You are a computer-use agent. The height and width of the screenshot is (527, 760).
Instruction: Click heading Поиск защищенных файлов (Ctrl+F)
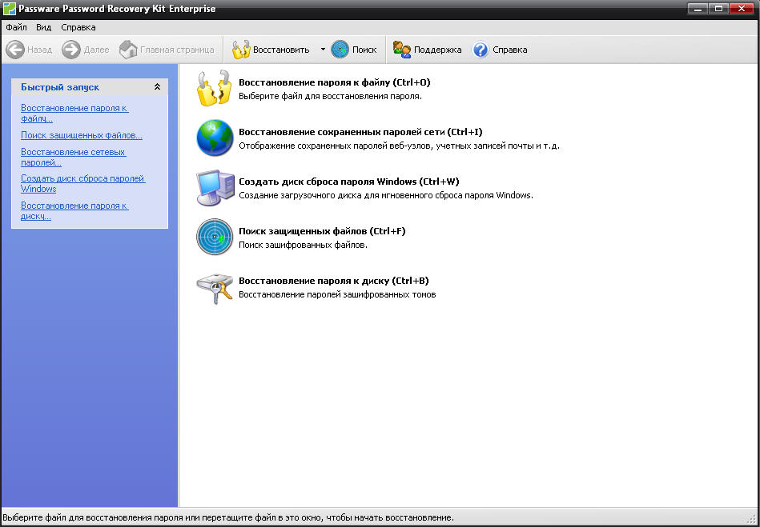point(322,231)
